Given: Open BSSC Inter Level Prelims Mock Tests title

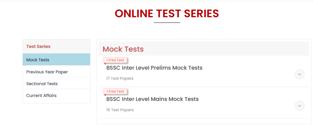Looking at the screenshot, I should point(154,68).
